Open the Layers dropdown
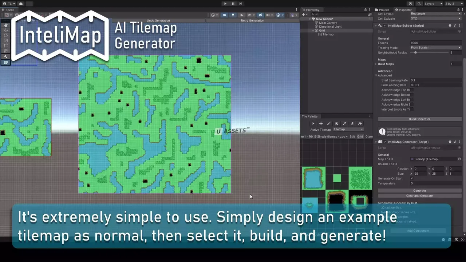 [x=434, y=4]
